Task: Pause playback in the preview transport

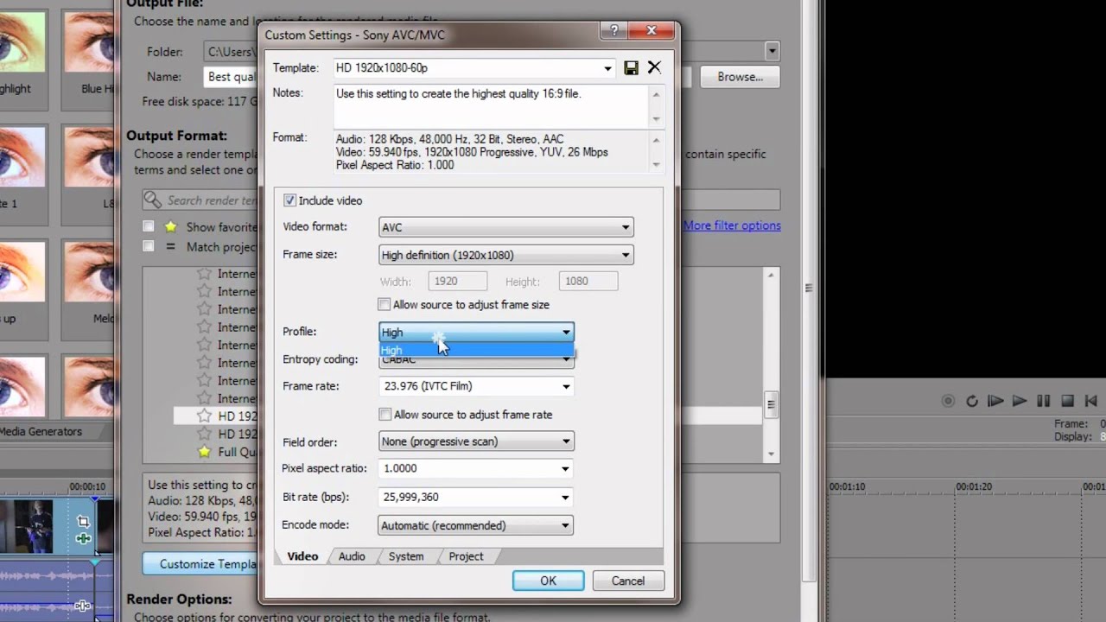Action: click(x=1043, y=401)
